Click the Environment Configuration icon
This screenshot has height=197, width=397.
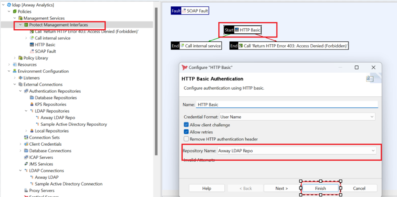[x=15, y=71]
